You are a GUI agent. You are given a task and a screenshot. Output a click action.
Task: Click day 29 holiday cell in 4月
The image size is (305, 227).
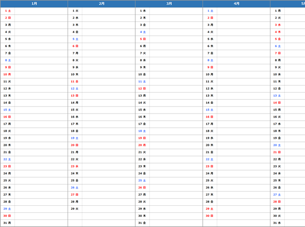pyautogui.click(x=209, y=209)
